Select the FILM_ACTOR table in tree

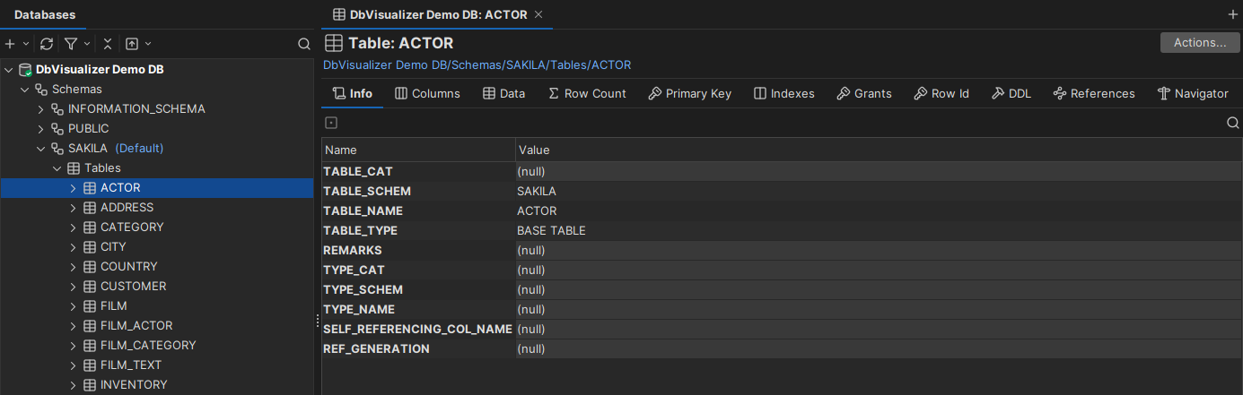136,326
